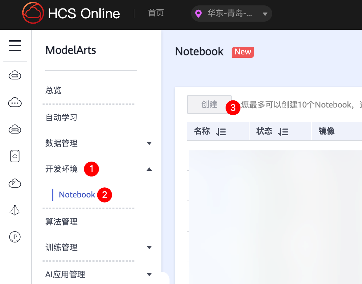
Task: Click the pink location pin icon
Action: pos(198,14)
